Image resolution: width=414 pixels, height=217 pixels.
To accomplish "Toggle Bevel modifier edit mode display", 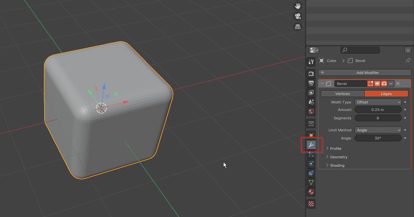I will click(370, 84).
